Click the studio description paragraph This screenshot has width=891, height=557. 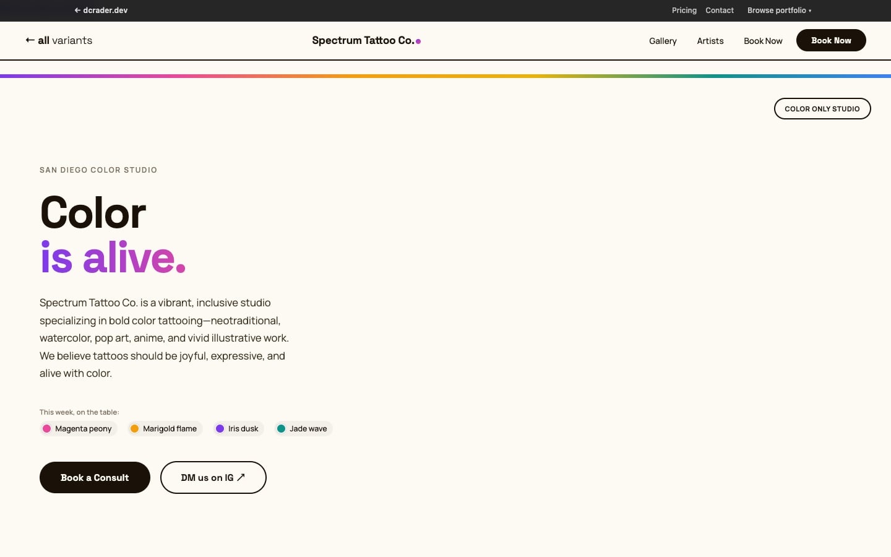pyautogui.click(x=165, y=338)
